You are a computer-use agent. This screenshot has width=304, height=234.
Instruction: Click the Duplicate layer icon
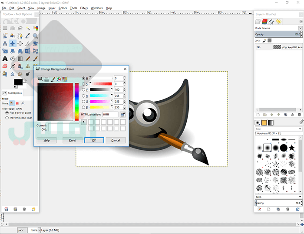pos(285,115)
